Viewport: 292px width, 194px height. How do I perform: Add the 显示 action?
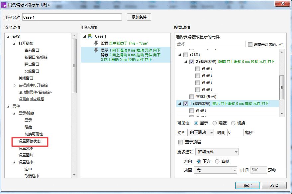point(28,120)
